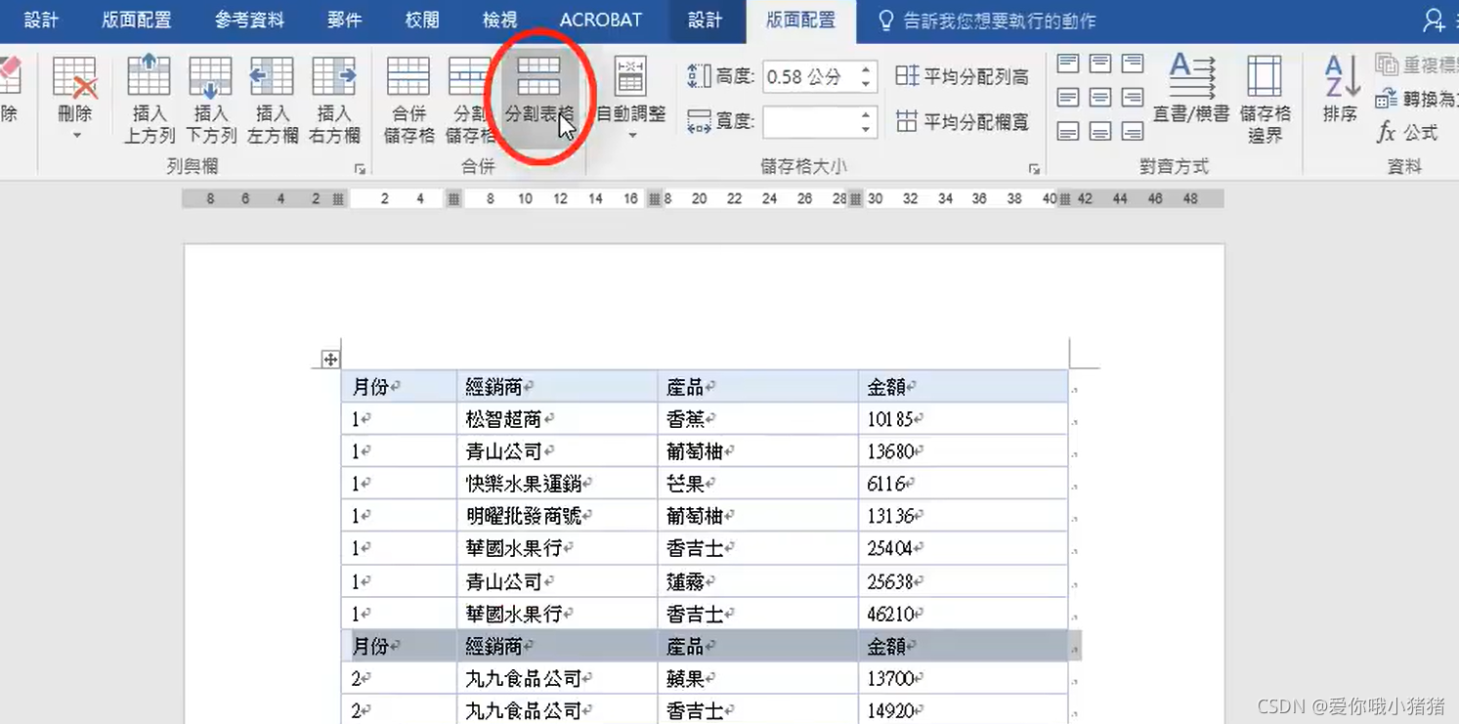The image size is (1459, 724).
Task: Insert a column right with 插入右方欄
Action: point(333,101)
